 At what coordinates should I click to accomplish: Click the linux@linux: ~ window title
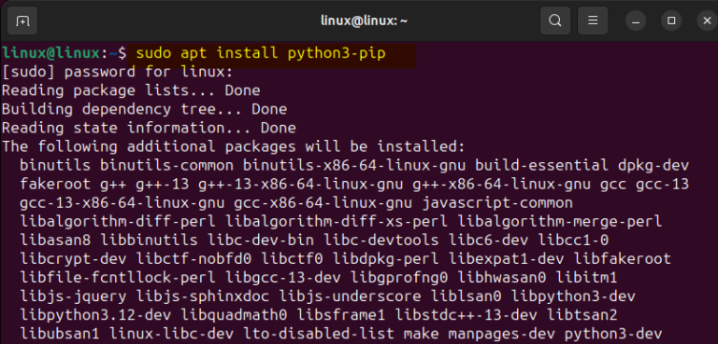click(364, 21)
